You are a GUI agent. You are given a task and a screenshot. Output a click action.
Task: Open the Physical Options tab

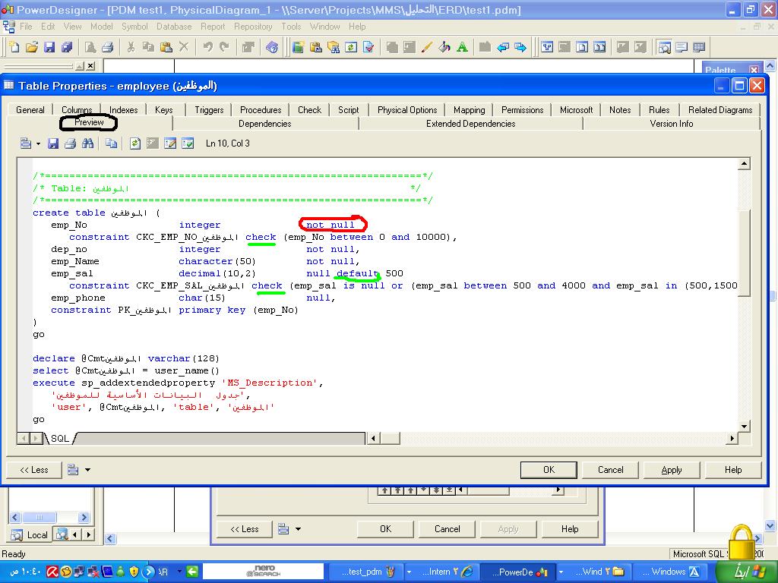[x=407, y=110]
